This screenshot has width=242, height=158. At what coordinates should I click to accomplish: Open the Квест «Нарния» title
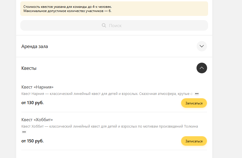coord(37,87)
